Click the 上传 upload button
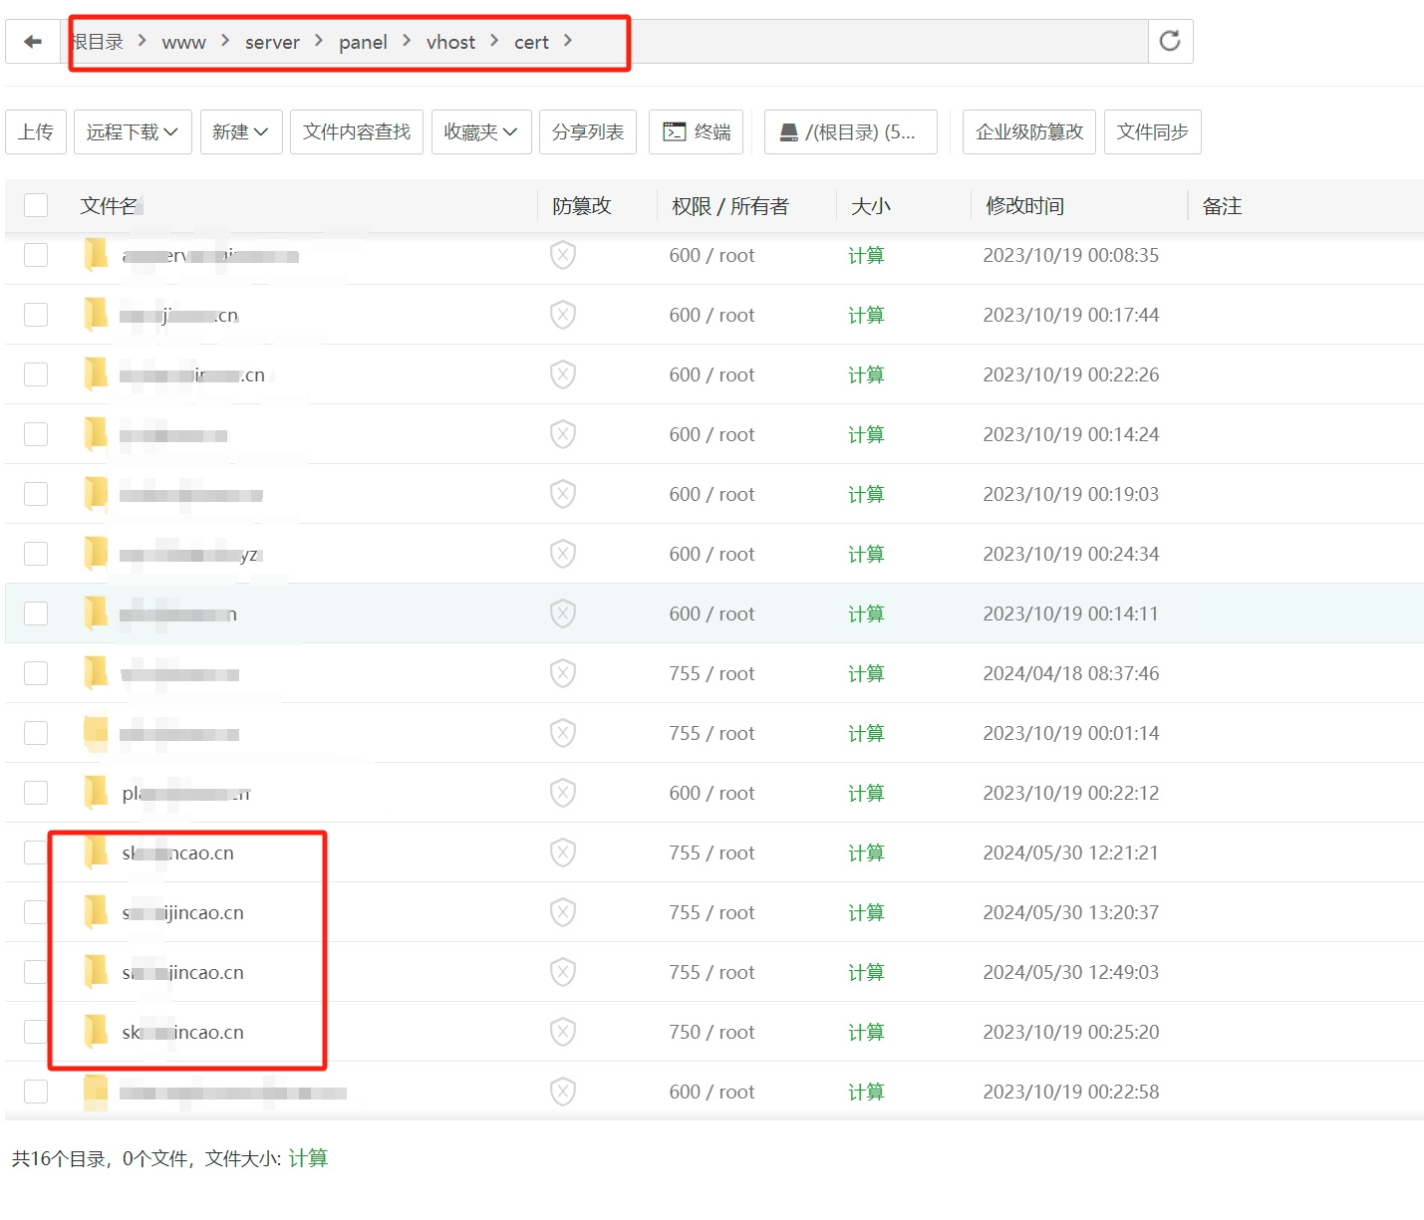The width and height of the screenshot is (1424, 1220). click(36, 131)
